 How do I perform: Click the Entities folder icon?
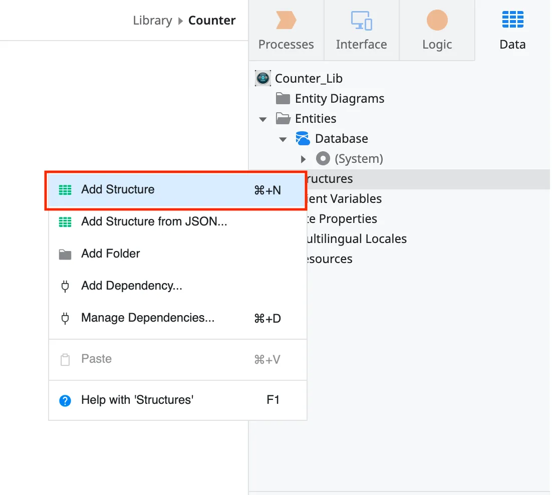pos(283,119)
